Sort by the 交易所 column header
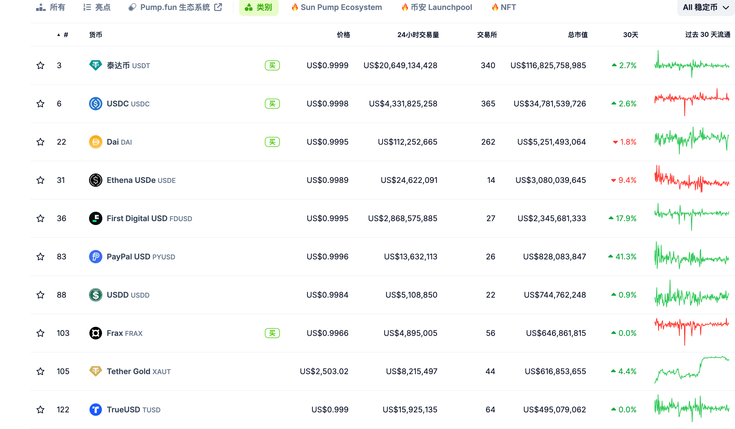735x429 pixels. (x=487, y=35)
